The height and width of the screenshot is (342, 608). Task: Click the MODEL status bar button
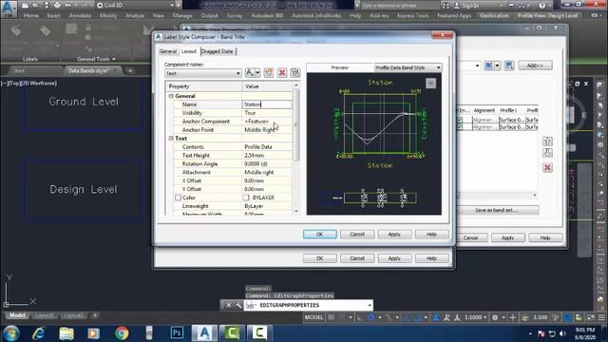313,317
